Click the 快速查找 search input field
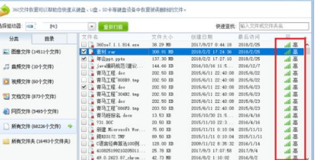 (x=274, y=26)
